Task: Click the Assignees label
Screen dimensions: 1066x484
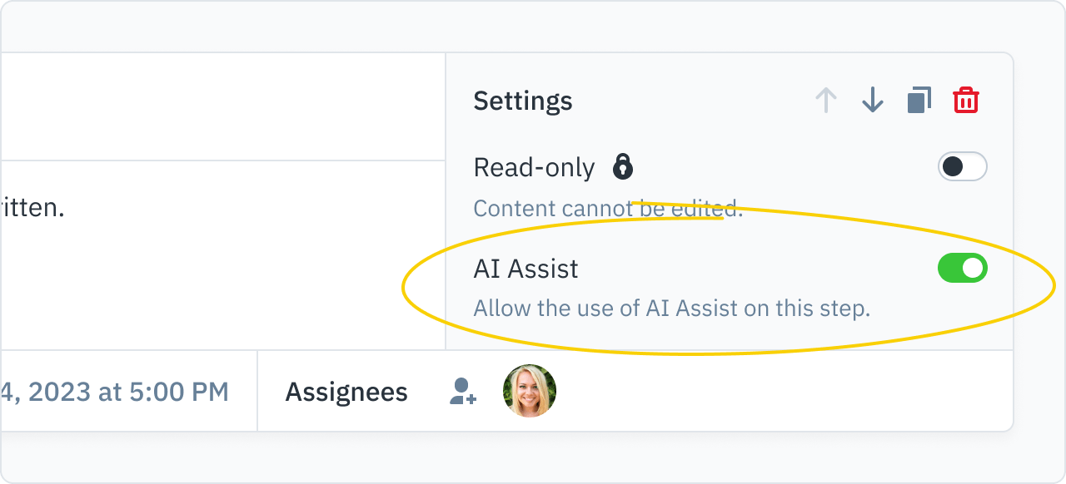Action: (x=346, y=393)
